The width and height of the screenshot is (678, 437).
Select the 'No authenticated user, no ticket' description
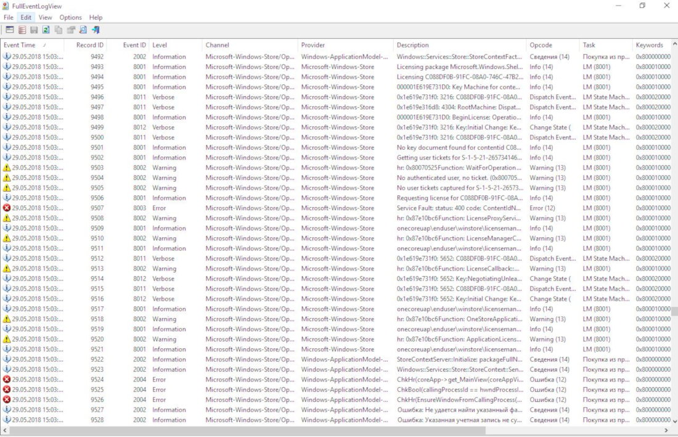459,178
